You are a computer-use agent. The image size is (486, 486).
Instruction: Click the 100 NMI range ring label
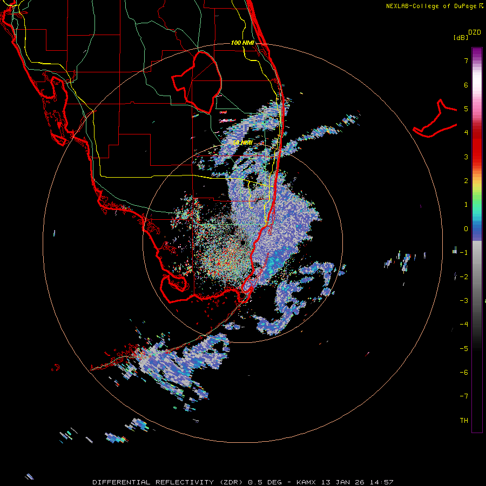[242, 43]
